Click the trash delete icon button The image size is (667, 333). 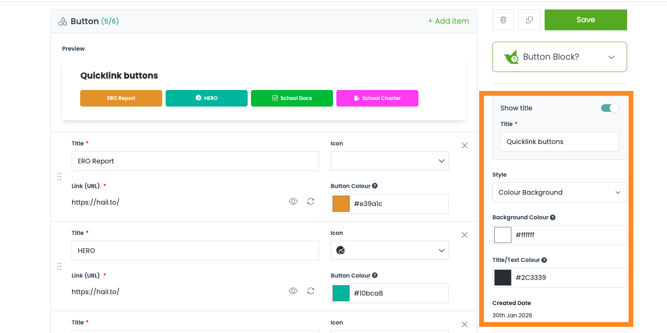(x=503, y=20)
